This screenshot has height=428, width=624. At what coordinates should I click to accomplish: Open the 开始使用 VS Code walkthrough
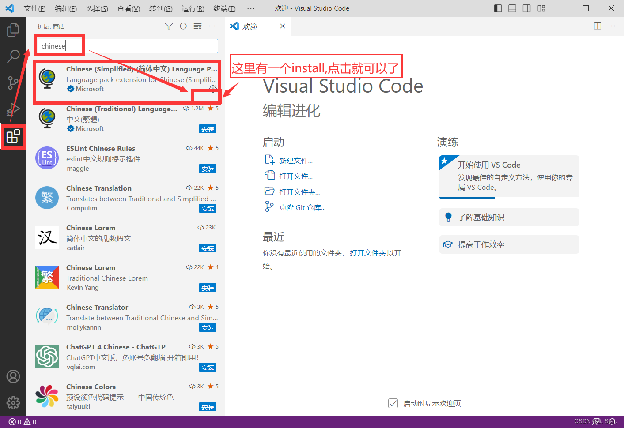(x=509, y=176)
